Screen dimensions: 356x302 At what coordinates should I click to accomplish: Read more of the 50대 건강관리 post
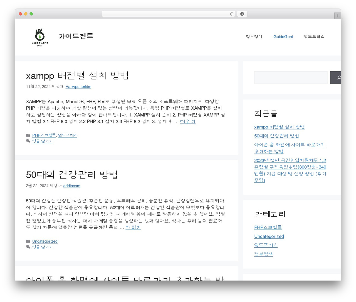[x=133, y=227]
